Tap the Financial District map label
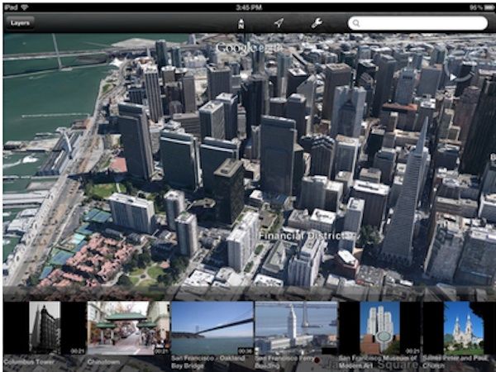496x372 pixels. pos(294,235)
